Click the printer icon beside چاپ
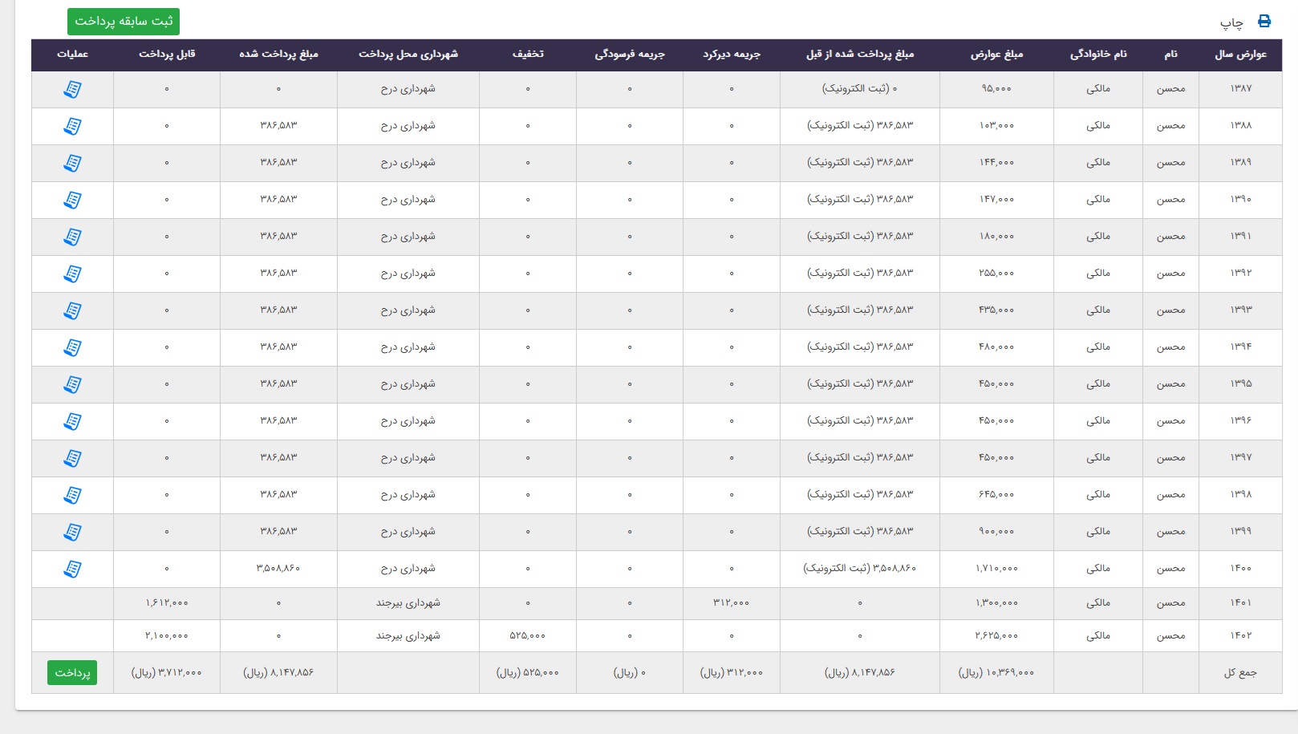Image resolution: width=1298 pixels, height=734 pixels. click(x=1264, y=22)
